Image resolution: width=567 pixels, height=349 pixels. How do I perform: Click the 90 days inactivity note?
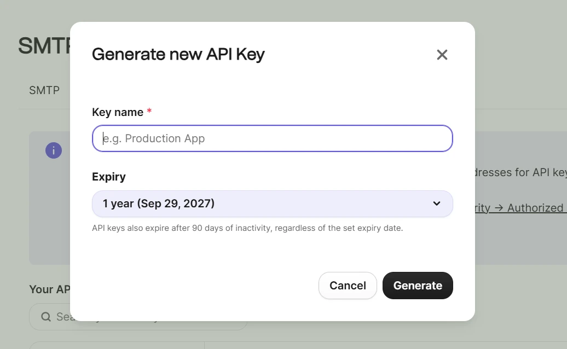[247, 228]
